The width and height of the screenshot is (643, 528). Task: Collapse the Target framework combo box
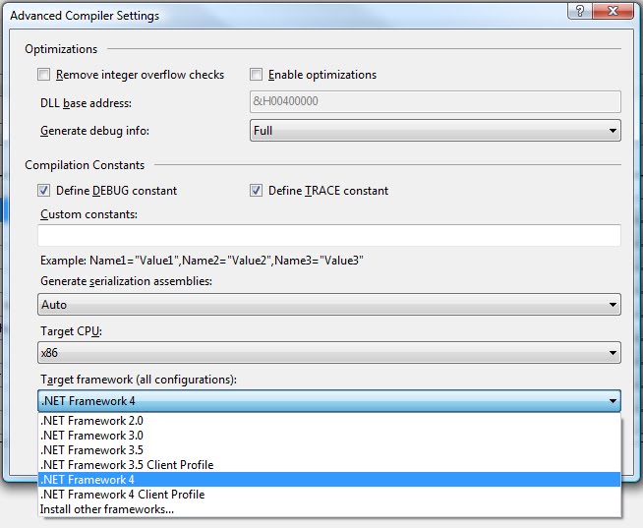point(329,401)
